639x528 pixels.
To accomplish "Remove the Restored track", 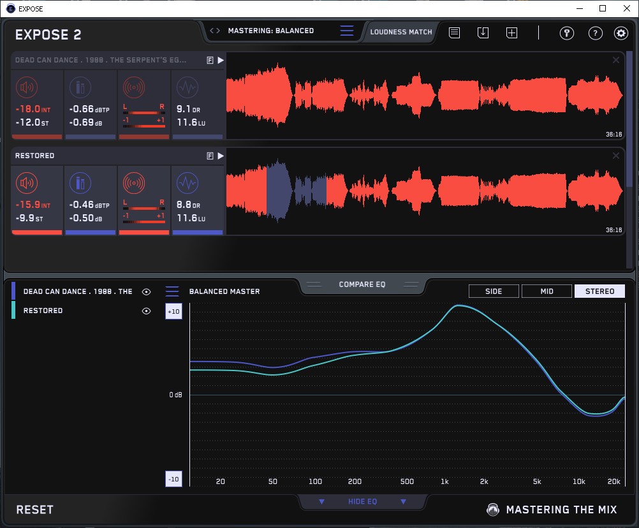I will coord(616,156).
